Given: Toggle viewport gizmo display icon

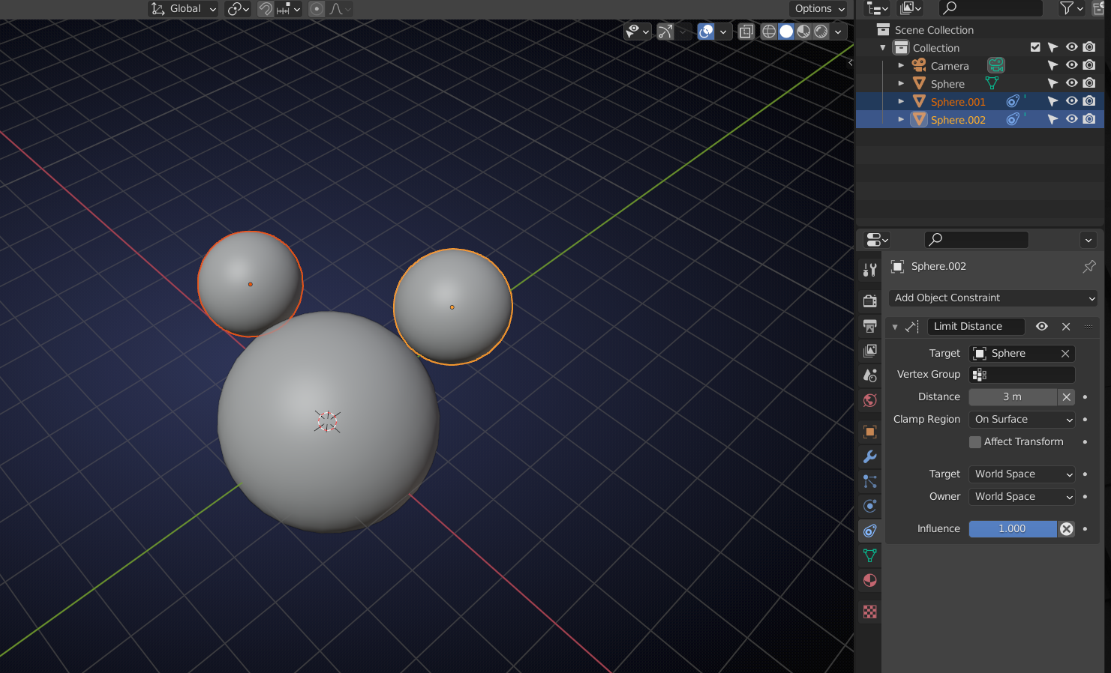Looking at the screenshot, I should [665, 31].
